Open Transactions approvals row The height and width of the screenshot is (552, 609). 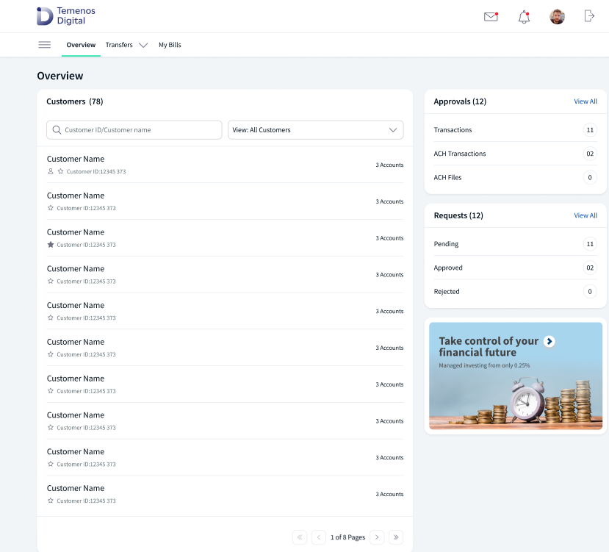[x=515, y=130]
